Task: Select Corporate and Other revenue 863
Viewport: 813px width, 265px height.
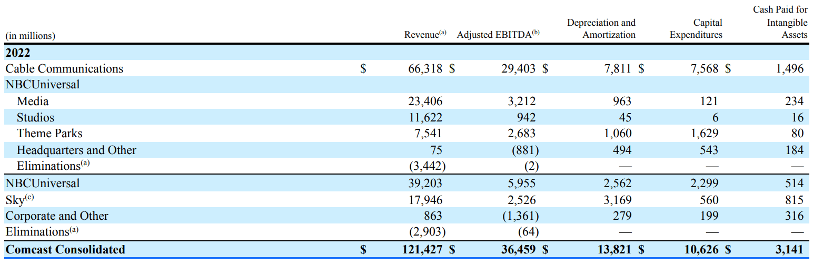Action: tap(432, 216)
